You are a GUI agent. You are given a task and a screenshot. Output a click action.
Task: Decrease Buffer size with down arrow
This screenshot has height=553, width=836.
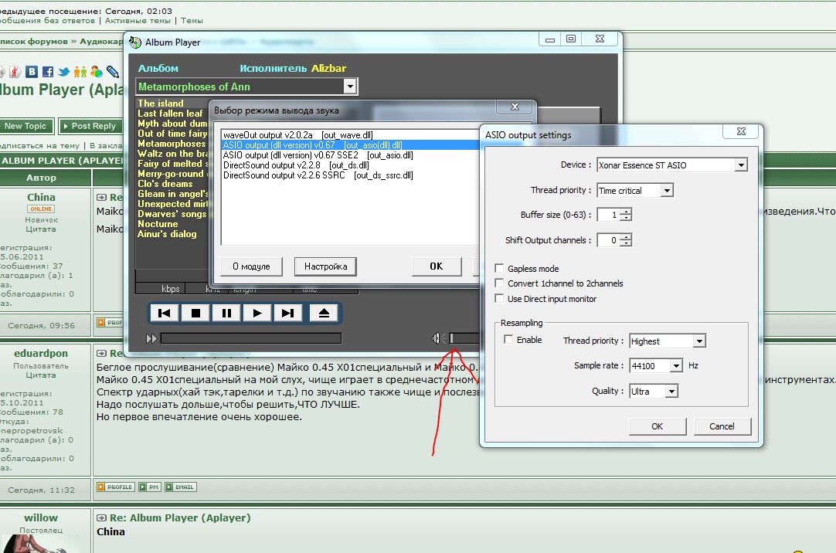pyautogui.click(x=626, y=218)
